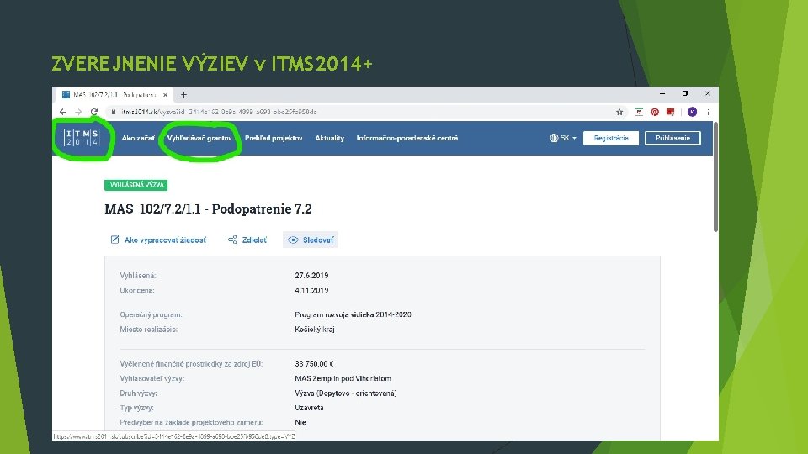
Task: Maximize the browser window
Action: pyautogui.click(x=685, y=93)
